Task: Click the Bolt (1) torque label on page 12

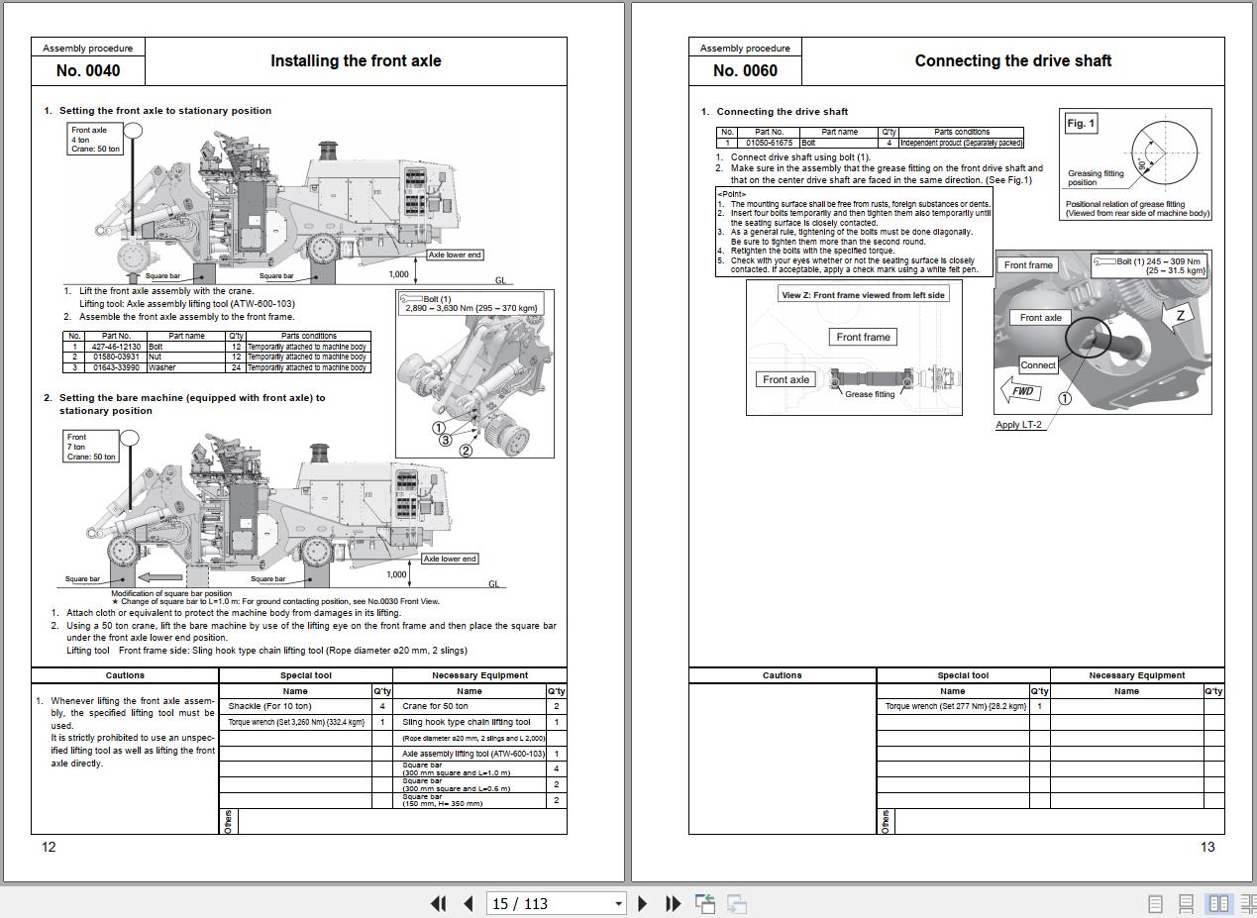Action: tap(471, 303)
